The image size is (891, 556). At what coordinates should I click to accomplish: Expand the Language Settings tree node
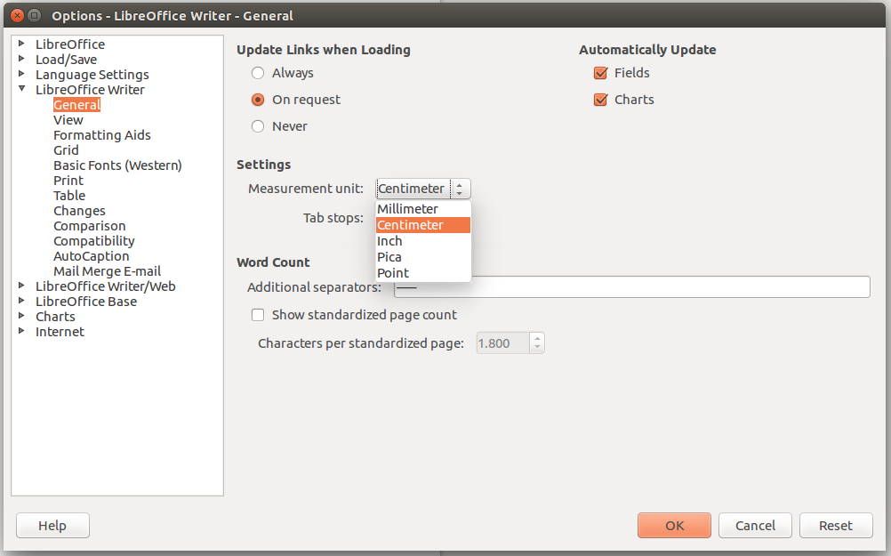pyautogui.click(x=21, y=74)
